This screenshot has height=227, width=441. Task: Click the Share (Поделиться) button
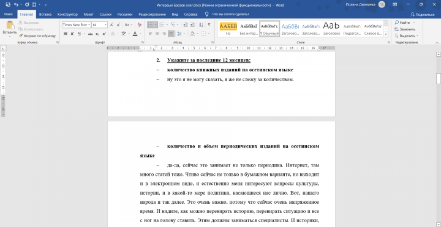pos(423,14)
